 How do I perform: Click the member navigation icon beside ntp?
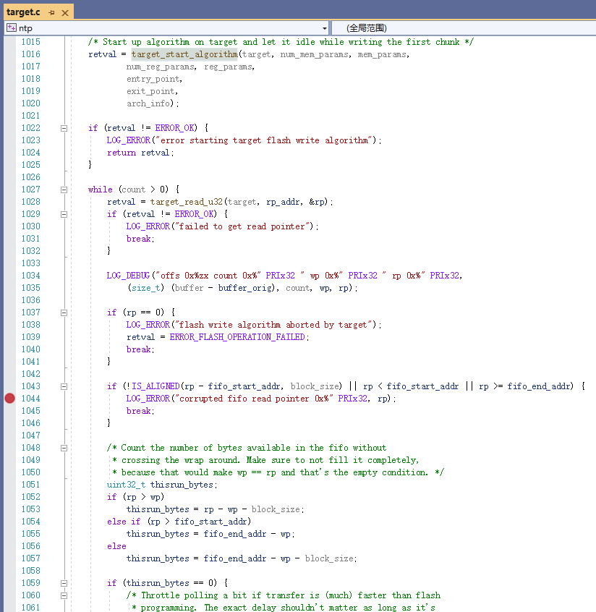pos(12,27)
